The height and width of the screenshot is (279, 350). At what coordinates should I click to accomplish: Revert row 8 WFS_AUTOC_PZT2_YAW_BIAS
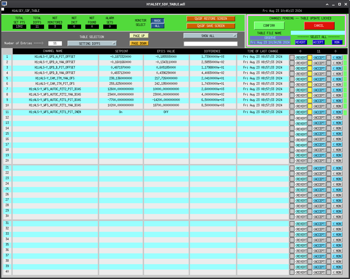tap(301, 95)
